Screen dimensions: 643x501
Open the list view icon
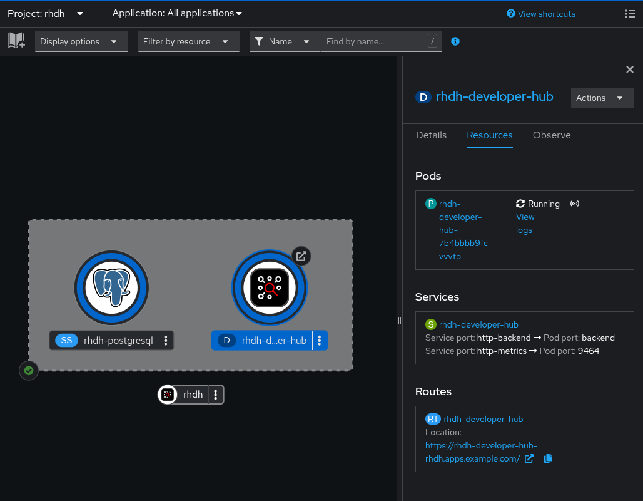630,14
